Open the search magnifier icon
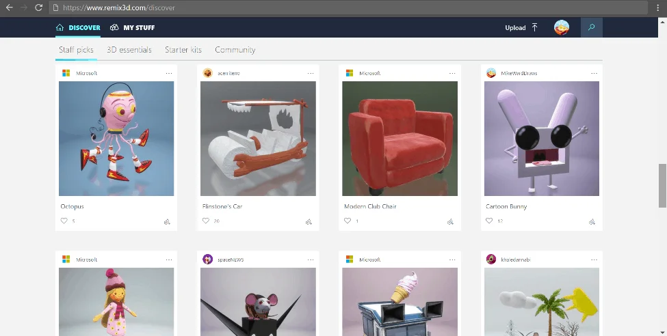The width and height of the screenshot is (667, 336). pos(591,27)
